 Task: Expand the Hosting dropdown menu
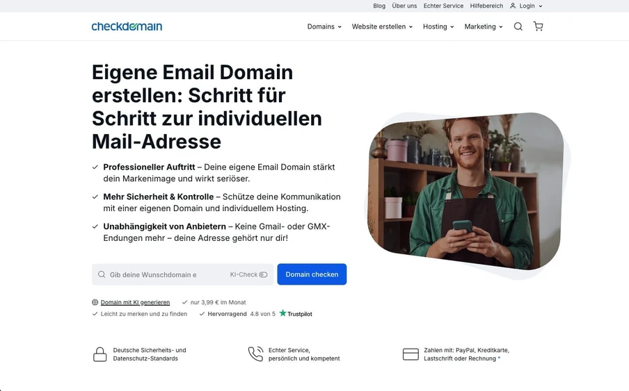tap(438, 26)
